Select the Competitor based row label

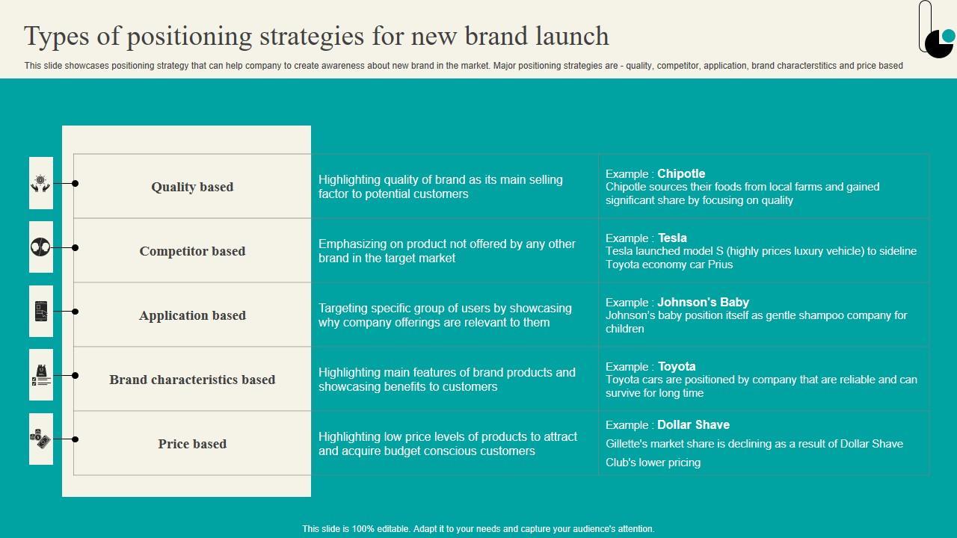(192, 251)
